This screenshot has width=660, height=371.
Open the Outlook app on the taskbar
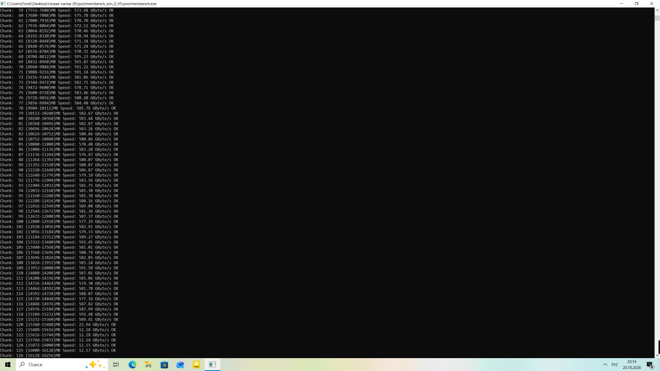pos(180,365)
